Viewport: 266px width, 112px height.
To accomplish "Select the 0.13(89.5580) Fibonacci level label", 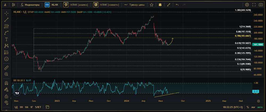I will pos(244,64).
